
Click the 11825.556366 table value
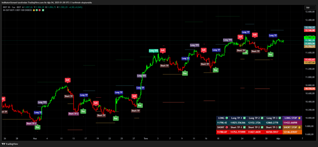point(238,123)
